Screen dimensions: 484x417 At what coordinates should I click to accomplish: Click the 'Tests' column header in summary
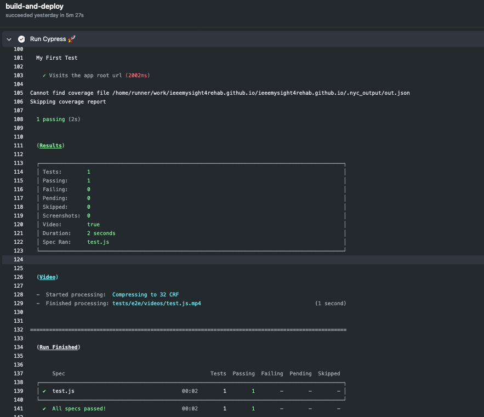[x=218, y=374]
